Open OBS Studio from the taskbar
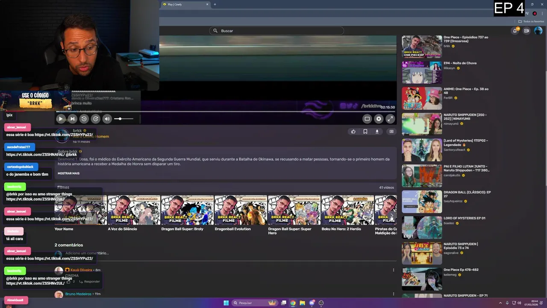The image size is (547, 308). [321, 303]
